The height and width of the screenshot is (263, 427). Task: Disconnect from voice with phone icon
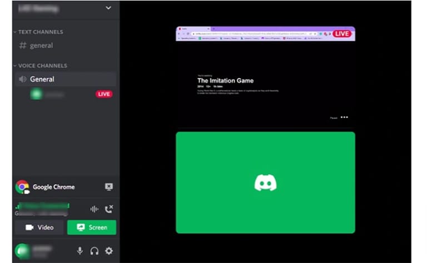coord(109,209)
